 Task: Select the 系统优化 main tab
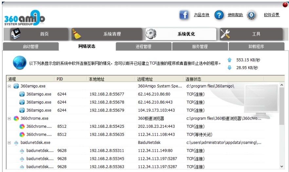pos(181,34)
